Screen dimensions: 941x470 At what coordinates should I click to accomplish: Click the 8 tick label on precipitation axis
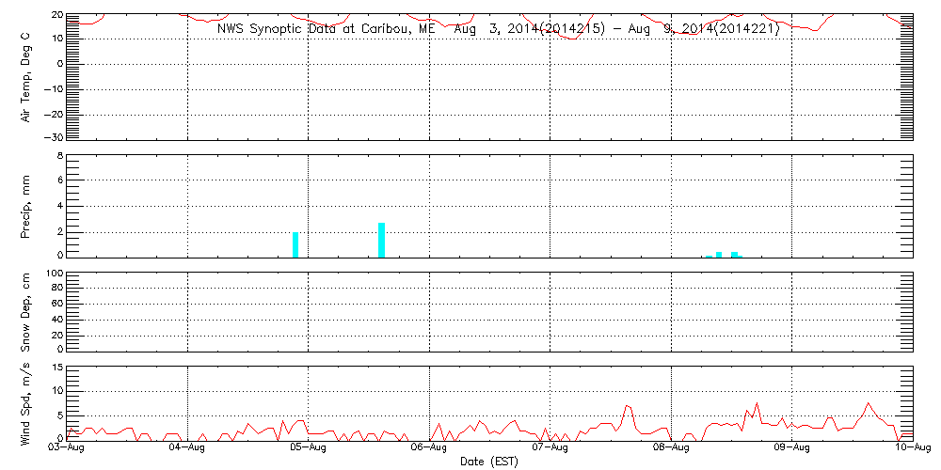pyautogui.click(x=58, y=155)
